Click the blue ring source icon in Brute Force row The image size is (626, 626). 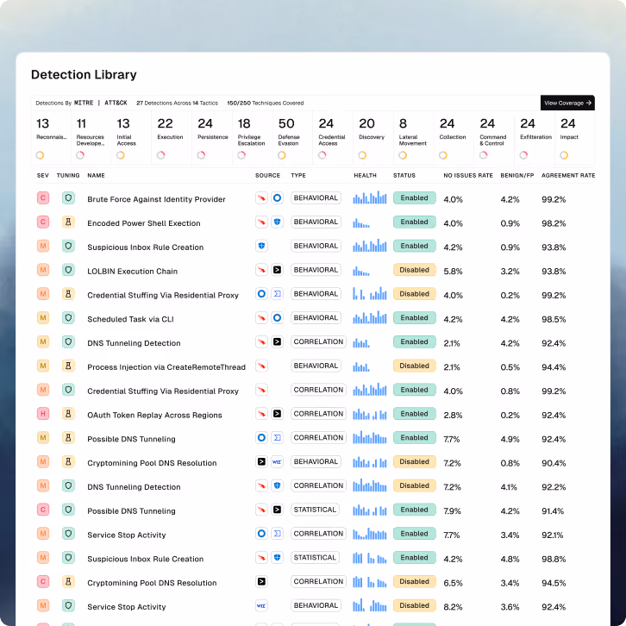click(277, 198)
